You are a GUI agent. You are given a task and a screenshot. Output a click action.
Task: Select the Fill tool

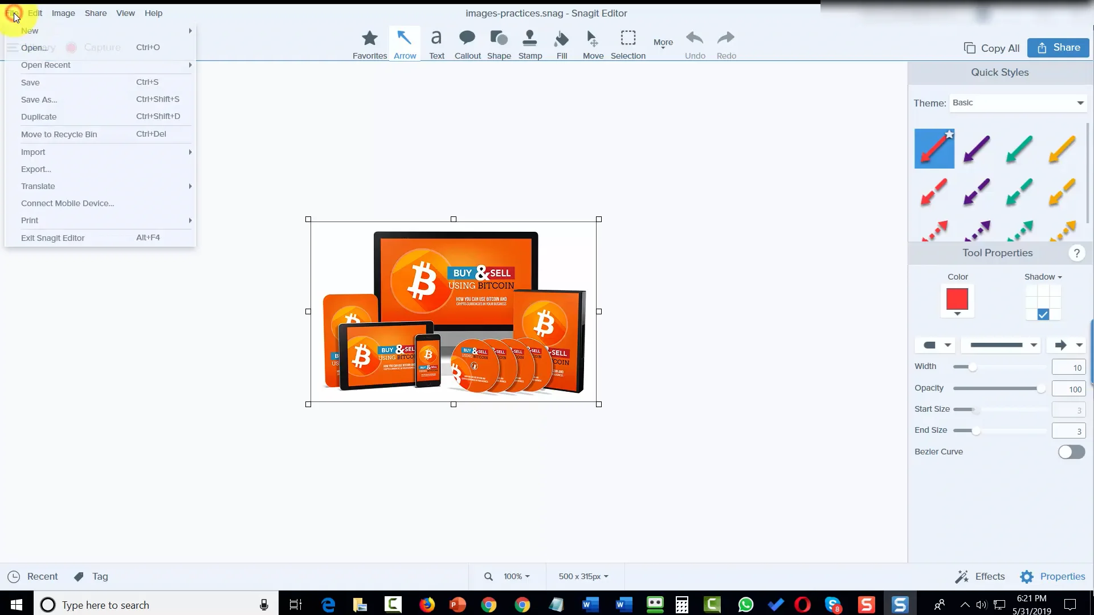[561, 44]
